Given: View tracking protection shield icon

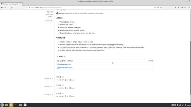Looking at the screenshot, I should [27, 7].
